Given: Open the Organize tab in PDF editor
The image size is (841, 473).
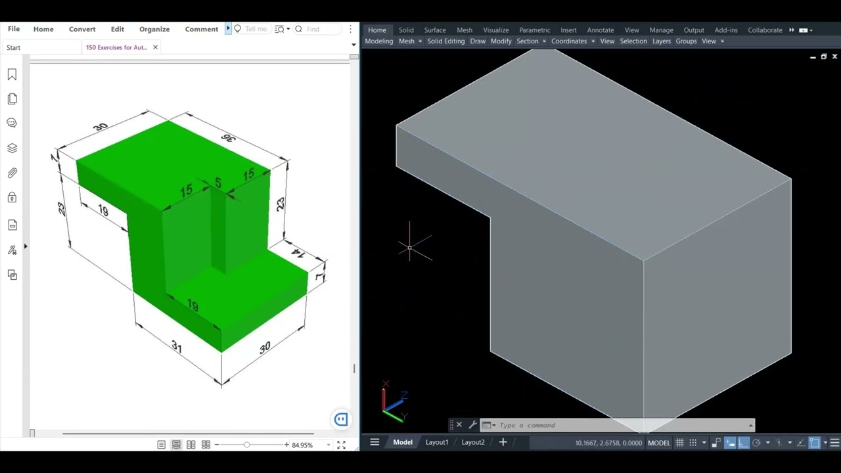Looking at the screenshot, I should [154, 29].
